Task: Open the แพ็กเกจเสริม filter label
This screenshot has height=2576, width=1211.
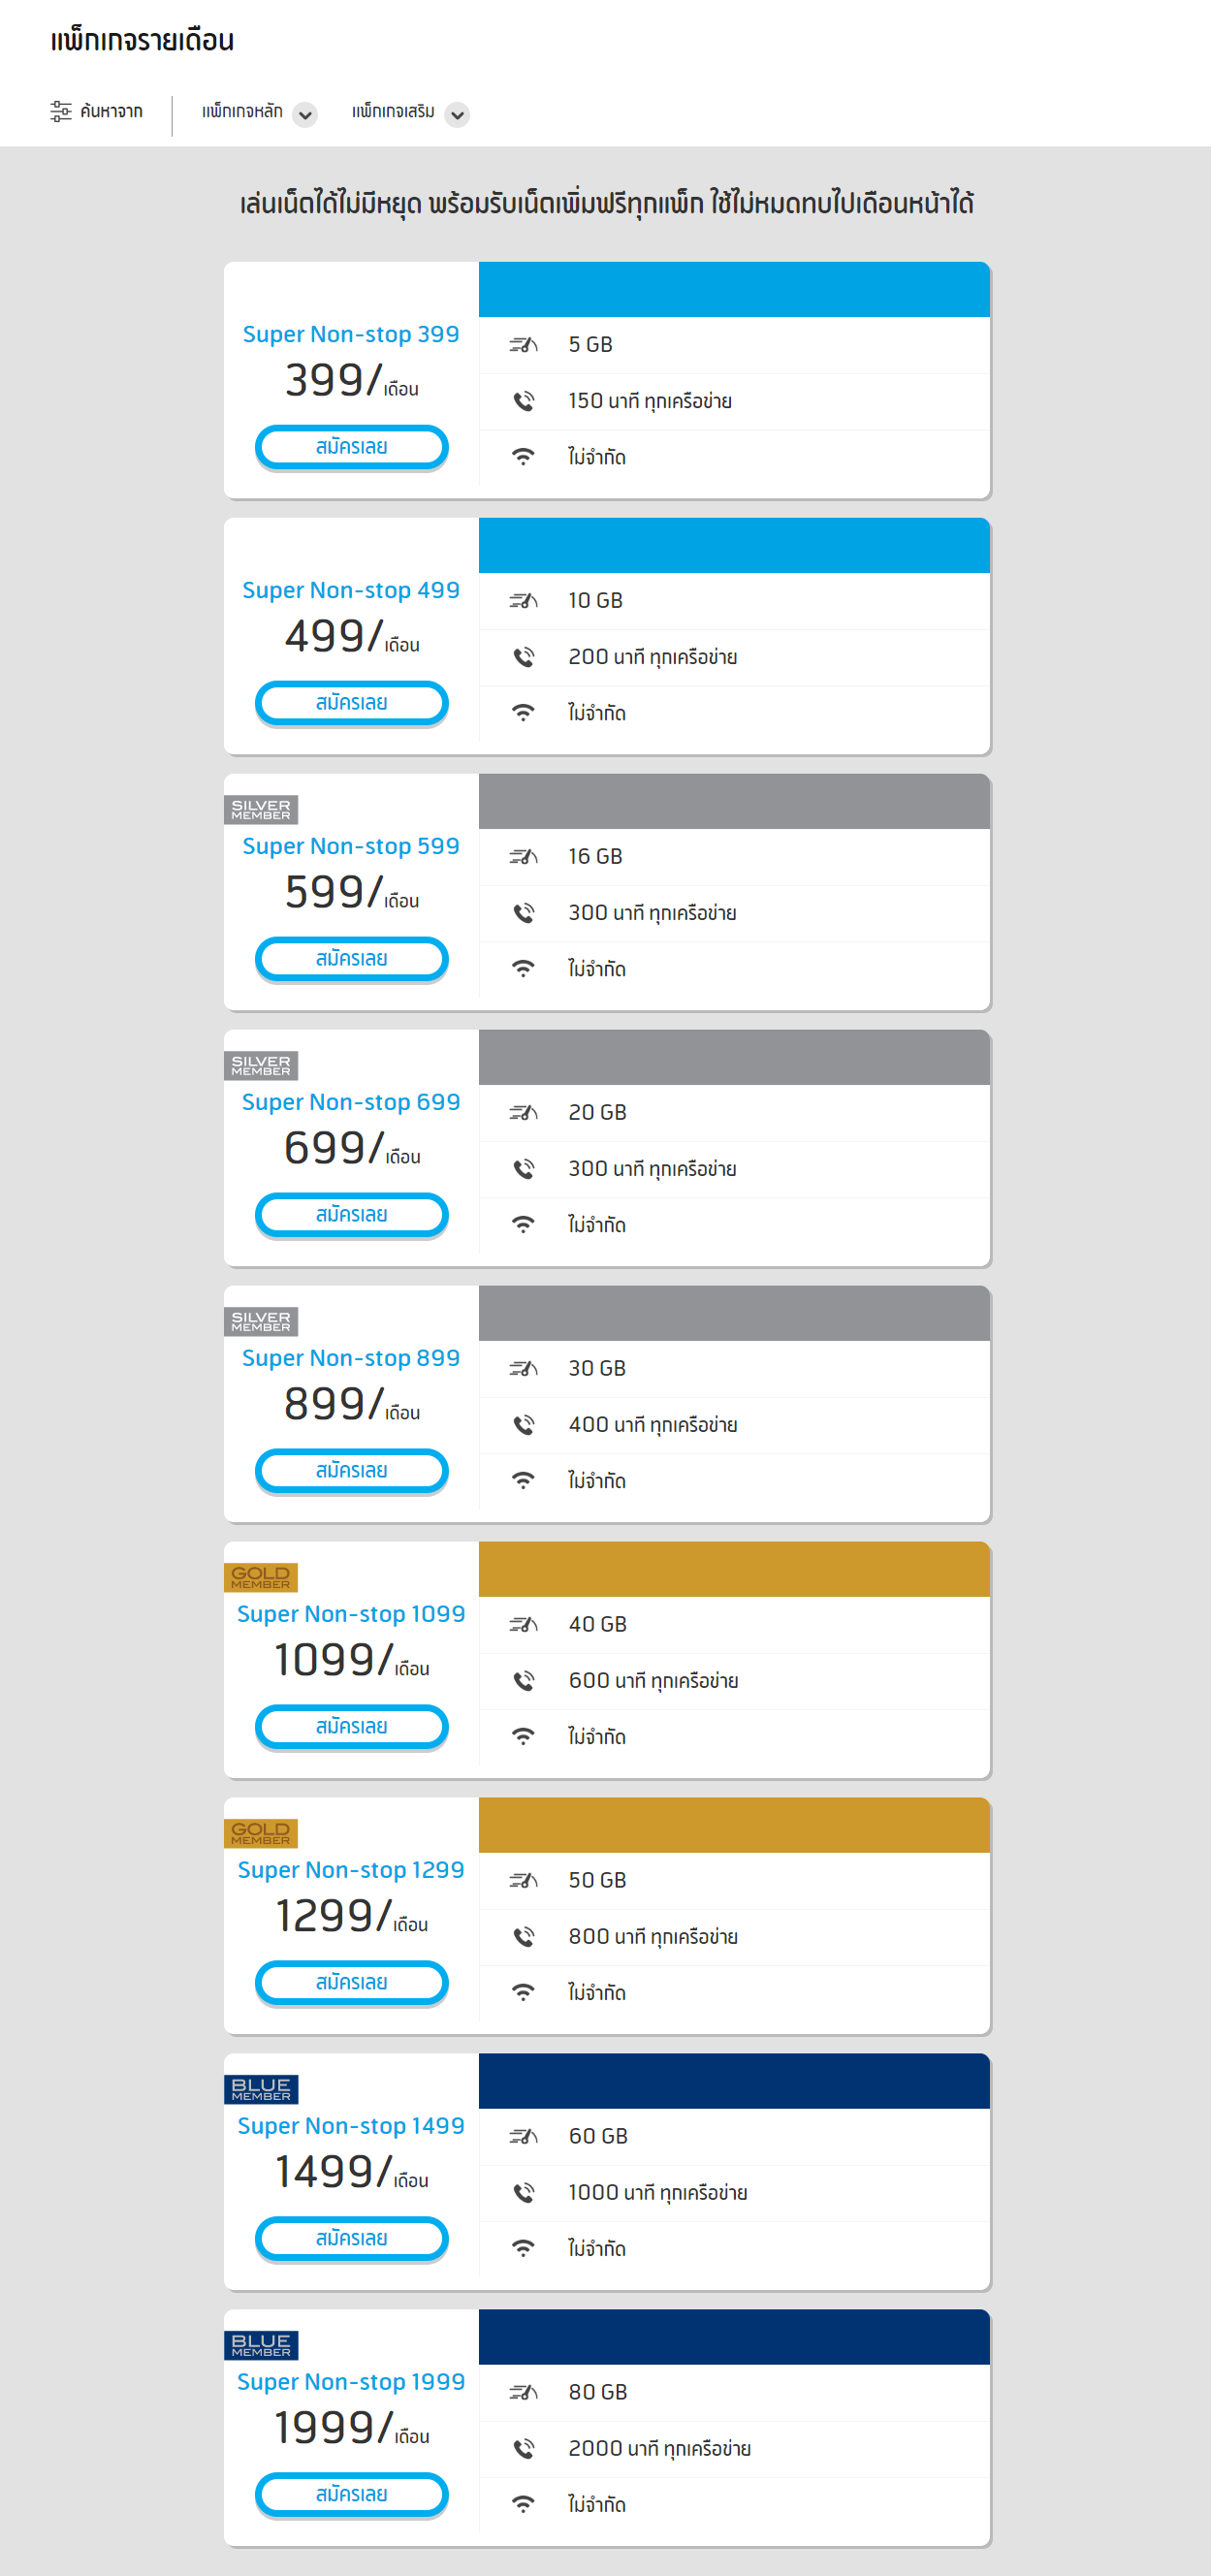Action: click(x=393, y=111)
